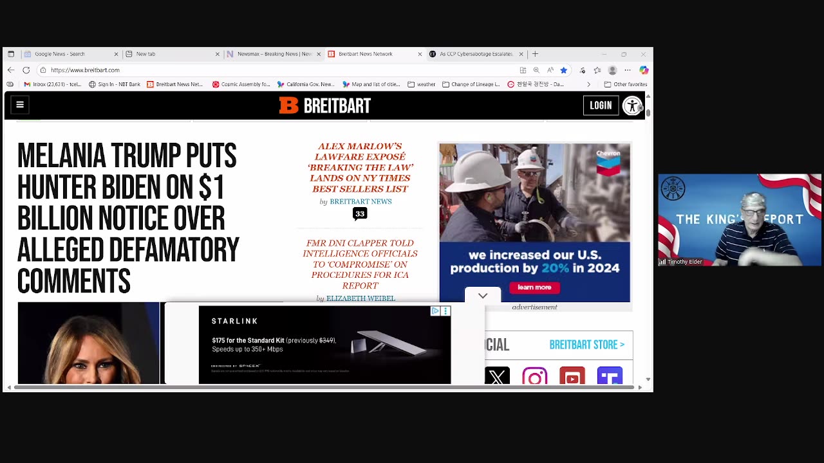Expand the weather bookmarks folder
The width and height of the screenshot is (824, 463).
(x=421, y=84)
